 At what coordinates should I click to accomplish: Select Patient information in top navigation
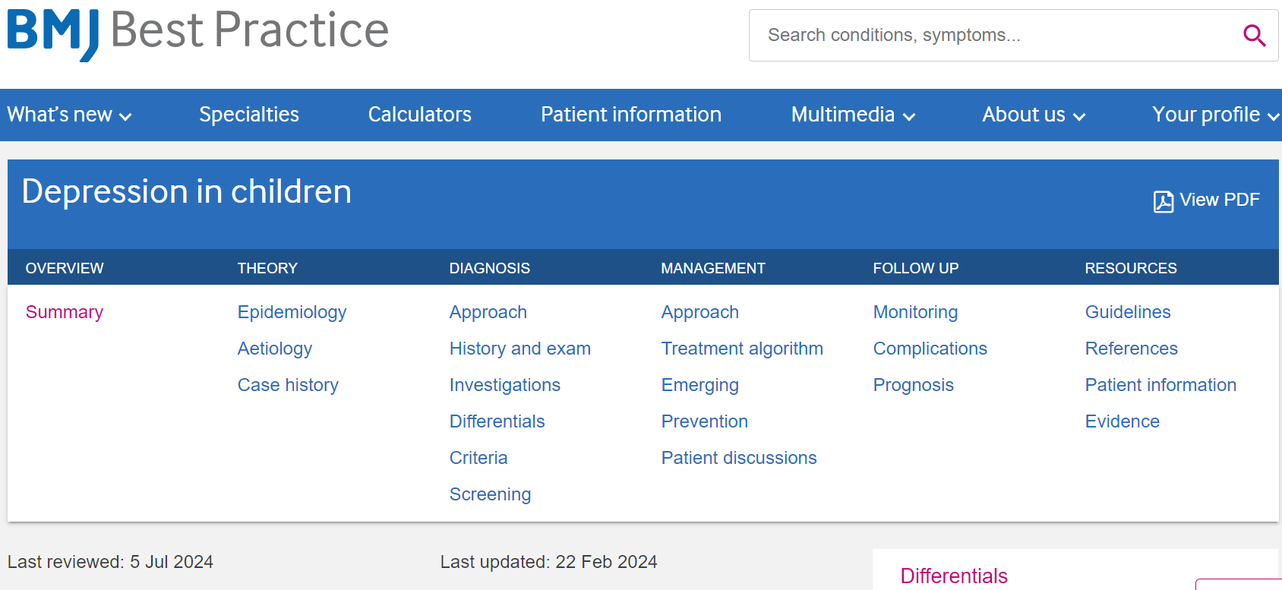pos(631,115)
